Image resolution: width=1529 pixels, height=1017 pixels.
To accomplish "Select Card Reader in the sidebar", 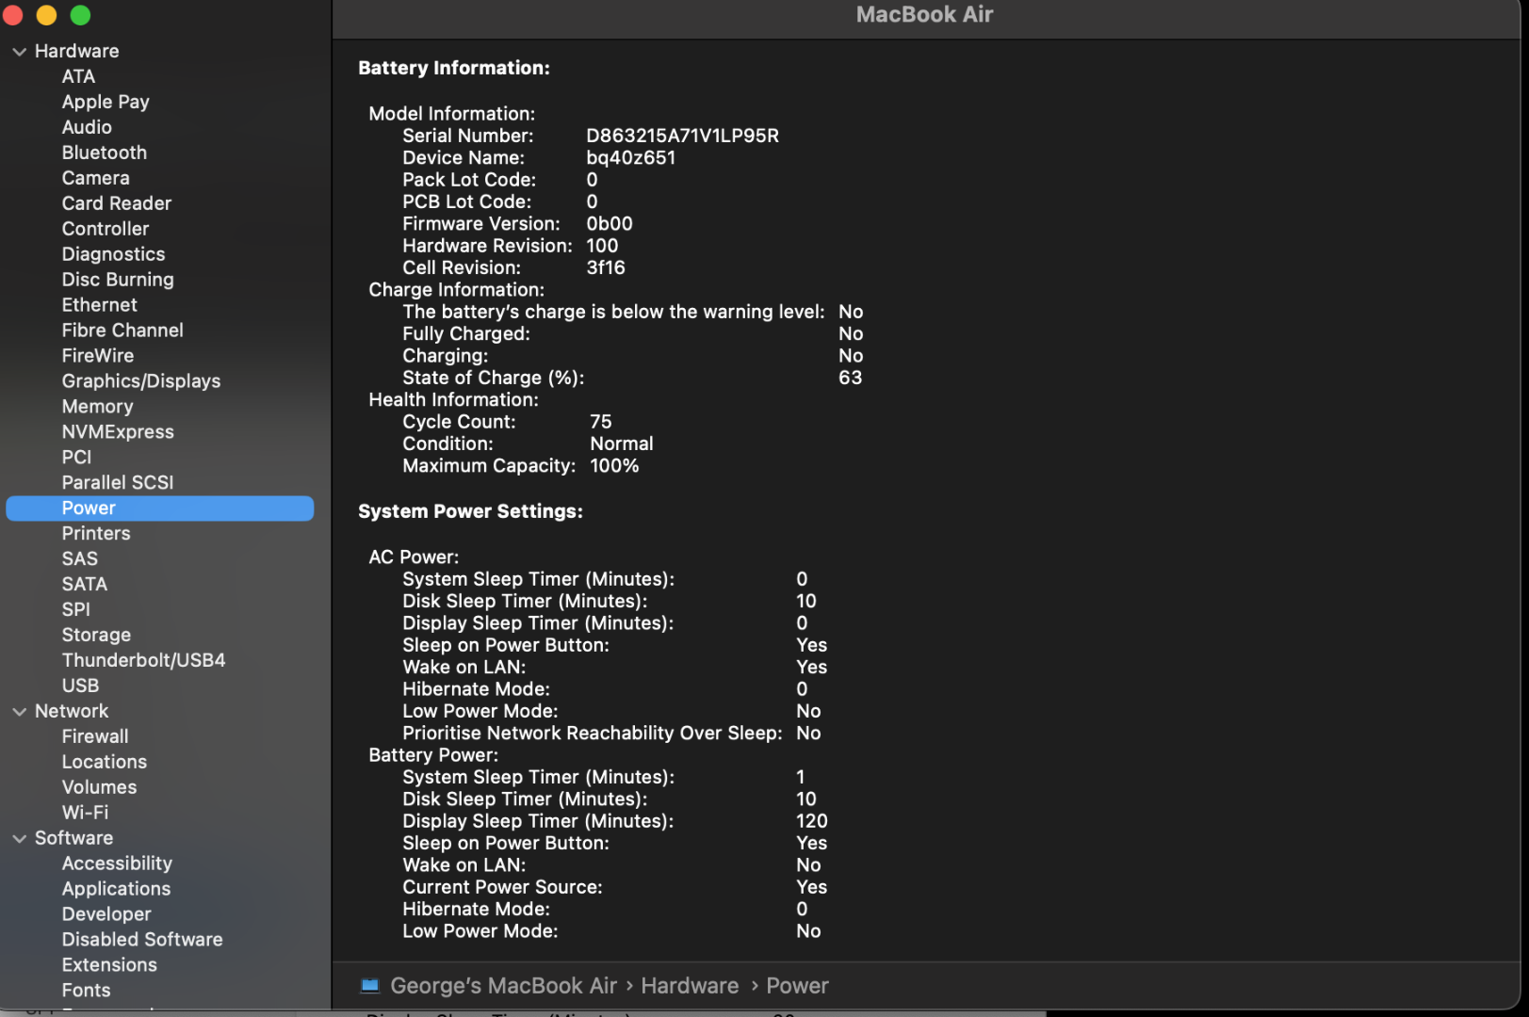I will coord(117,203).
